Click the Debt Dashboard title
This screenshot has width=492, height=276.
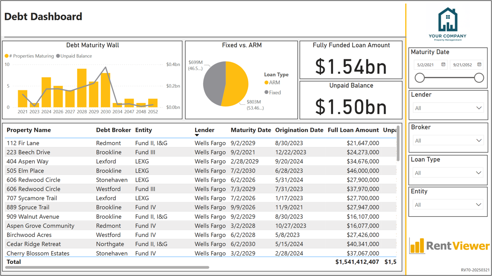click(x=43, y=17)
